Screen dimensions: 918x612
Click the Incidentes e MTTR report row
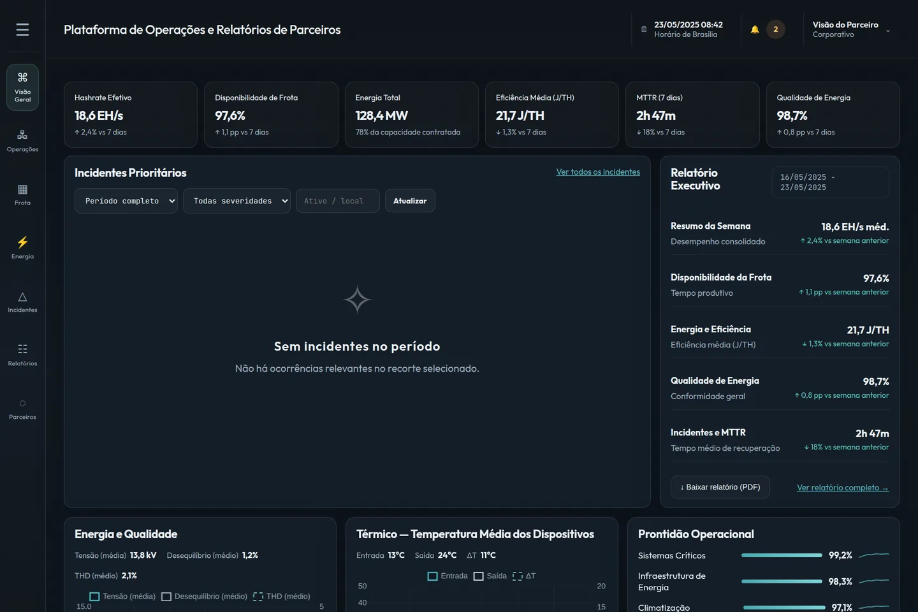pos(780,440)
